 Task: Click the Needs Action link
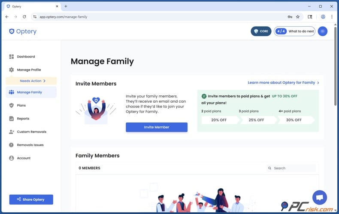[x=31, y=81]
